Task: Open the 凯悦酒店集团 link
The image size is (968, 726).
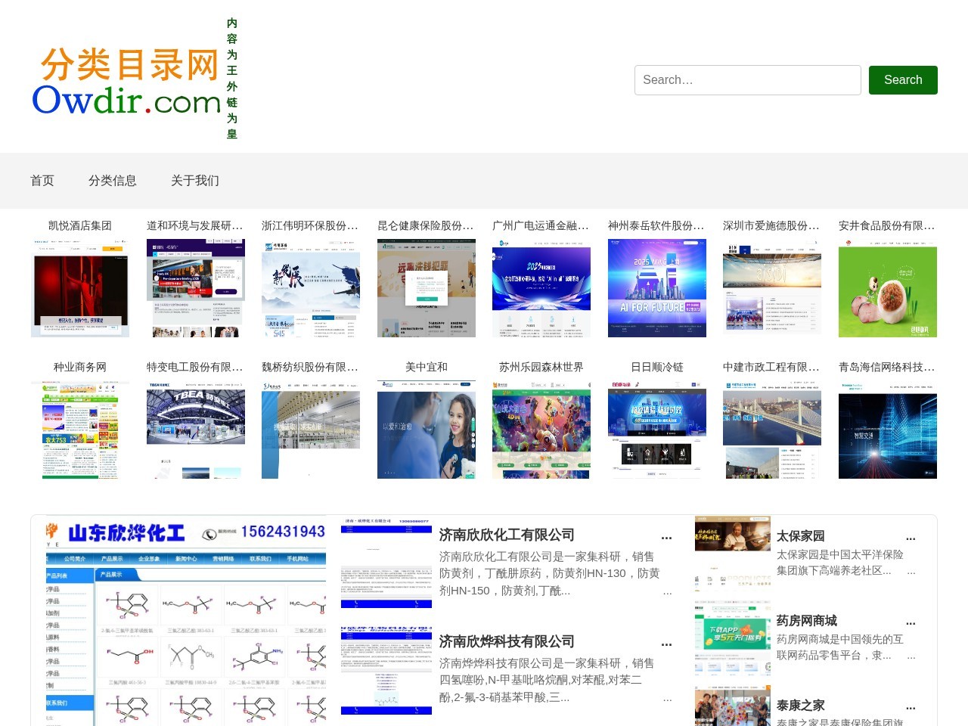Action: pos(80,225)
